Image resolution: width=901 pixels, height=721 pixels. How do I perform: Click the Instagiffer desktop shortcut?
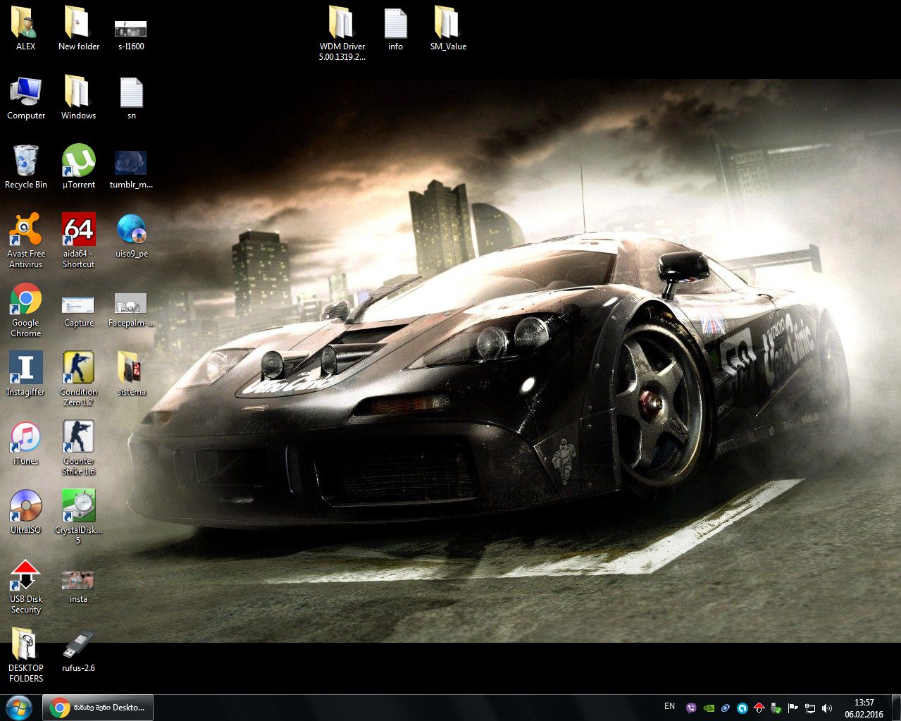[25, 369]
